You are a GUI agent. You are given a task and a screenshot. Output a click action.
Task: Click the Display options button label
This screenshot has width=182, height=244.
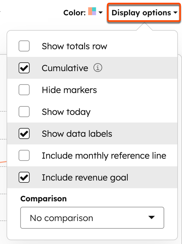[x=140, y=12]
